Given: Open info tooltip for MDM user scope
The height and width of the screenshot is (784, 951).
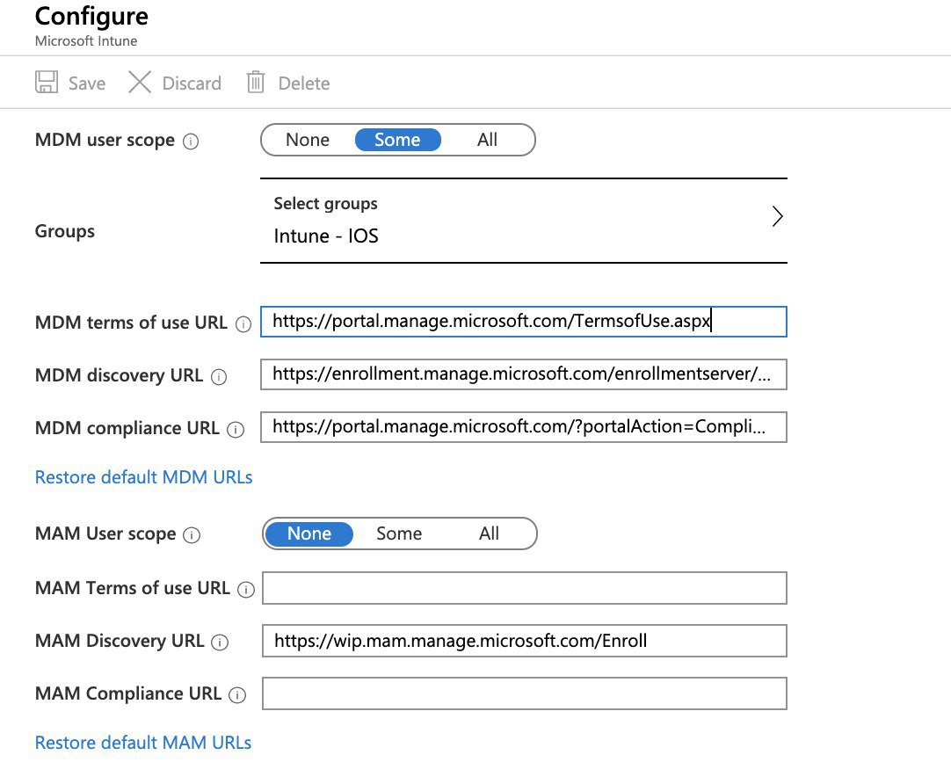Looking at the screenshot, I should [191, 142].
